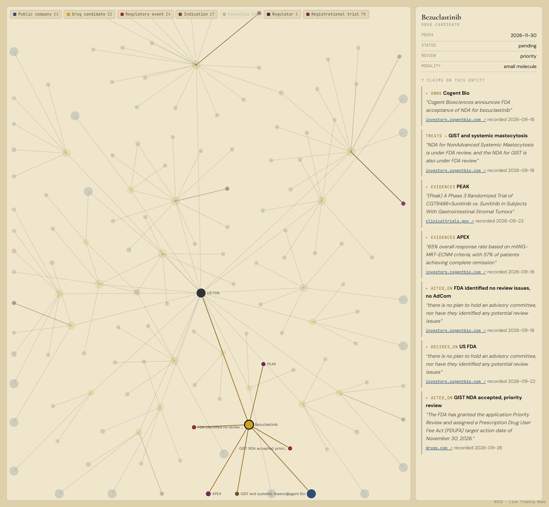Toggle the Regulatory event filter chip

tap(145, 14)
